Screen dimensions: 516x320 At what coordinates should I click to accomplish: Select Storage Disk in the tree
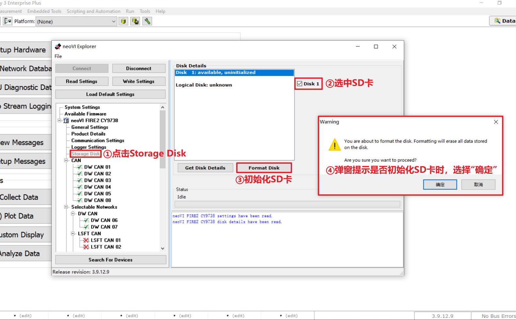(x=86, y=154)
